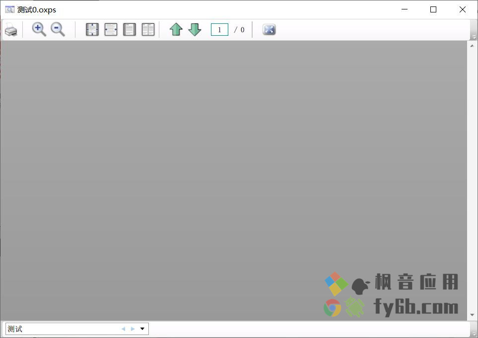This screenshot has width=478, height=338.
Task: Fit page to window width
Action: [111, 30]
